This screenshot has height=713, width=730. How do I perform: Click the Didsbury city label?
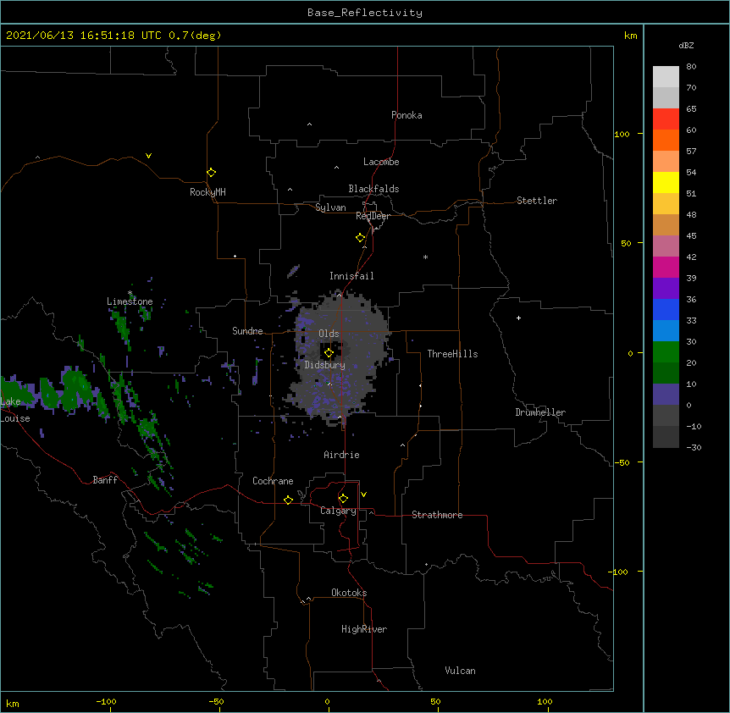(325, 365)
